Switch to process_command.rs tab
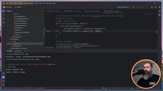 (x=92, y=11)
